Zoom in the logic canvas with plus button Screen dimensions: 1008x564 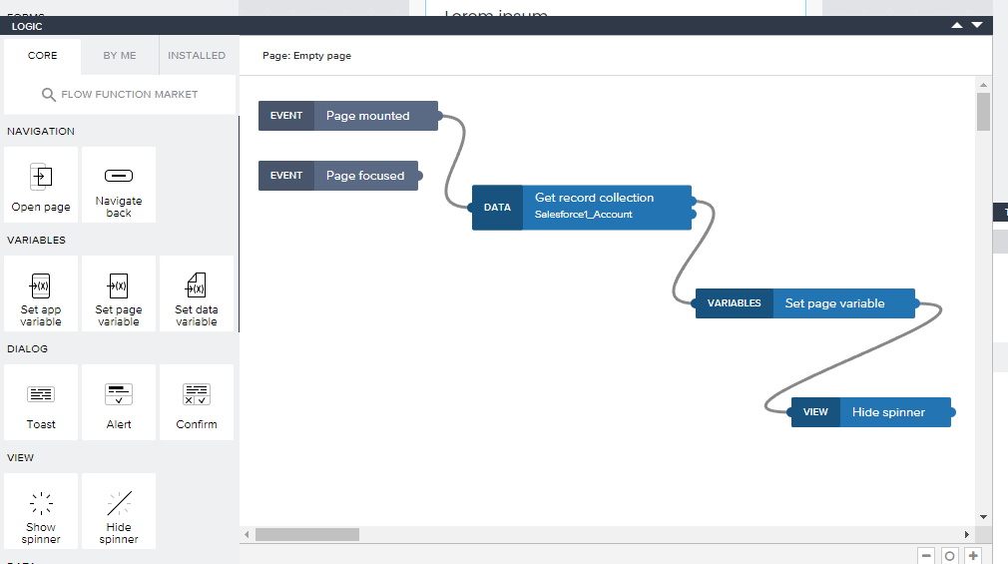pos(973,556)
